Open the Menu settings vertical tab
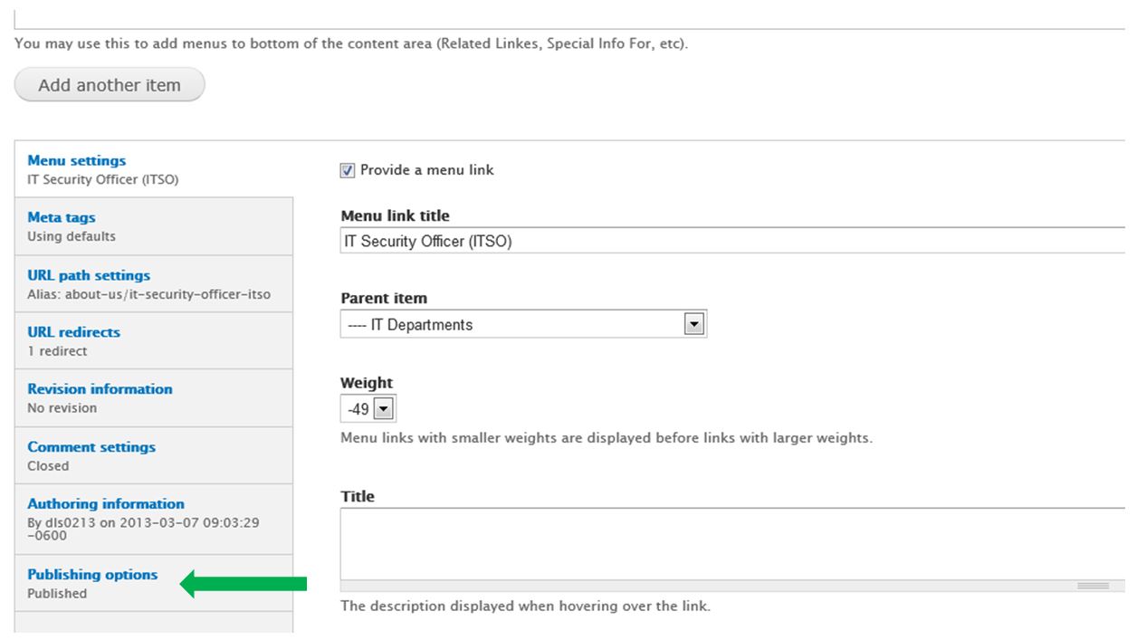Screen dimensions: 1137x640 pos(154,169)
